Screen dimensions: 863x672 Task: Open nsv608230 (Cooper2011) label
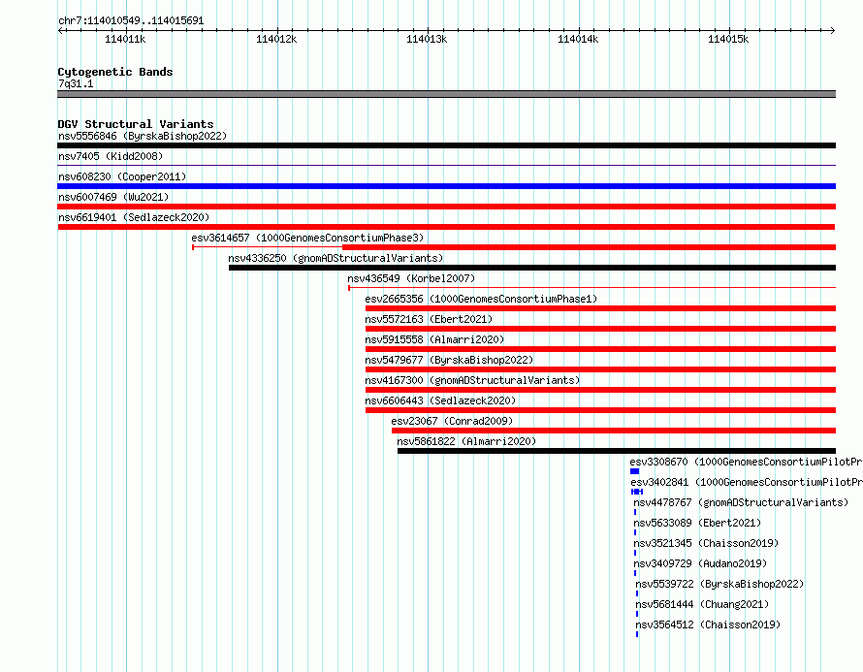click(x=122, y=176)
